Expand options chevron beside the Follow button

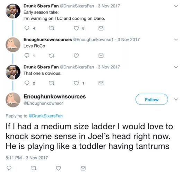pos(176,100)
